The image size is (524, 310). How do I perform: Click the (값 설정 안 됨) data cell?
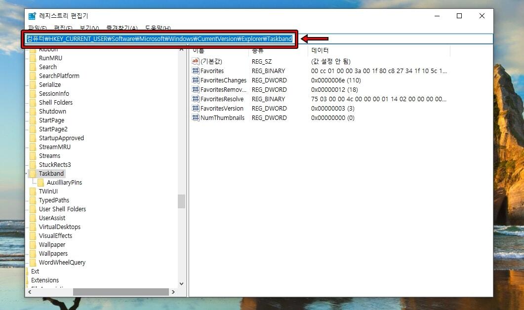point(330,62)
